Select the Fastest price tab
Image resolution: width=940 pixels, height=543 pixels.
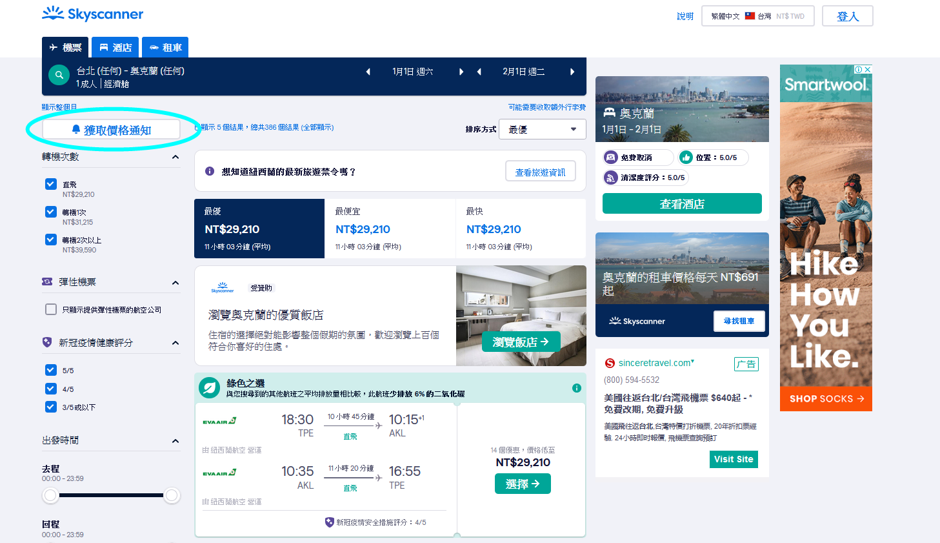coord(521,229)
